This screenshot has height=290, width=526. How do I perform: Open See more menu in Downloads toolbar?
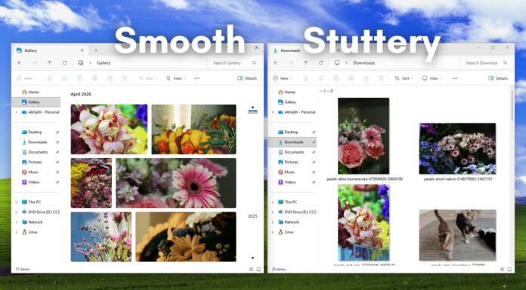454,78
